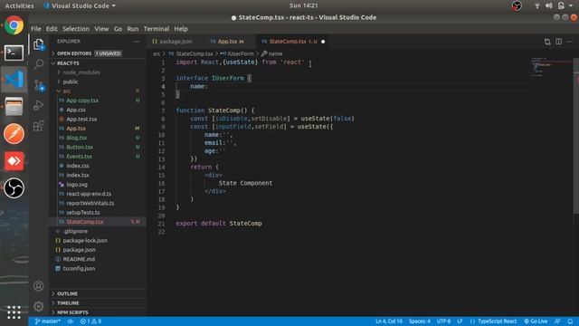This screenshot has width=579, height=326.
Task: Expand the public folder
Action: 98,81
